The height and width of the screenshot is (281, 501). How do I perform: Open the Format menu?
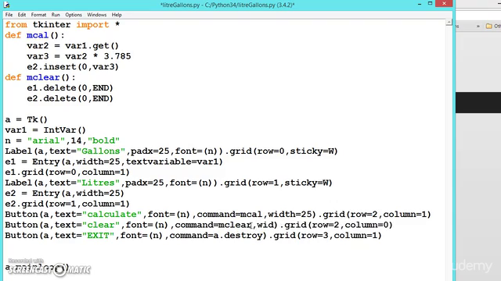[x=38, y=15]
